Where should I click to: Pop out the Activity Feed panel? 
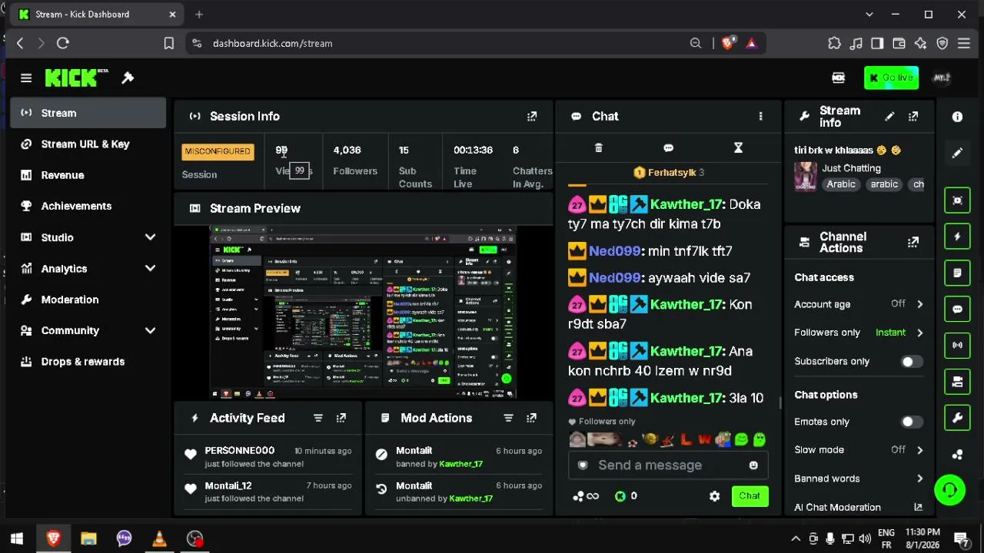[341, 418]
